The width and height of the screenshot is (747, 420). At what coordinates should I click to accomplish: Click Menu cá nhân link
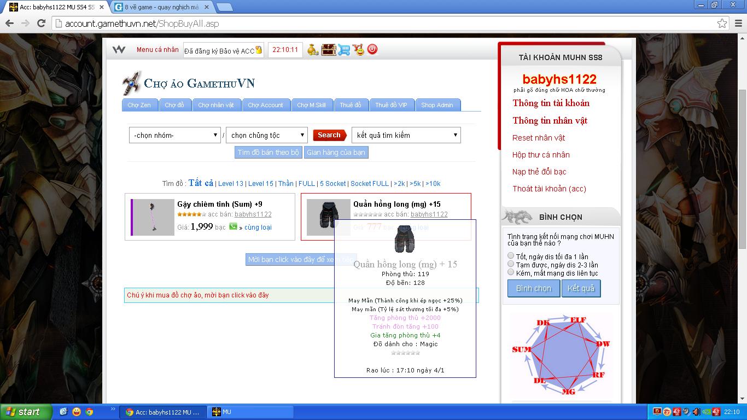click(x=157, y=49)
